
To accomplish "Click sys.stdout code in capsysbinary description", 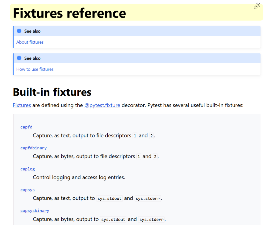I will click(113, 219).
